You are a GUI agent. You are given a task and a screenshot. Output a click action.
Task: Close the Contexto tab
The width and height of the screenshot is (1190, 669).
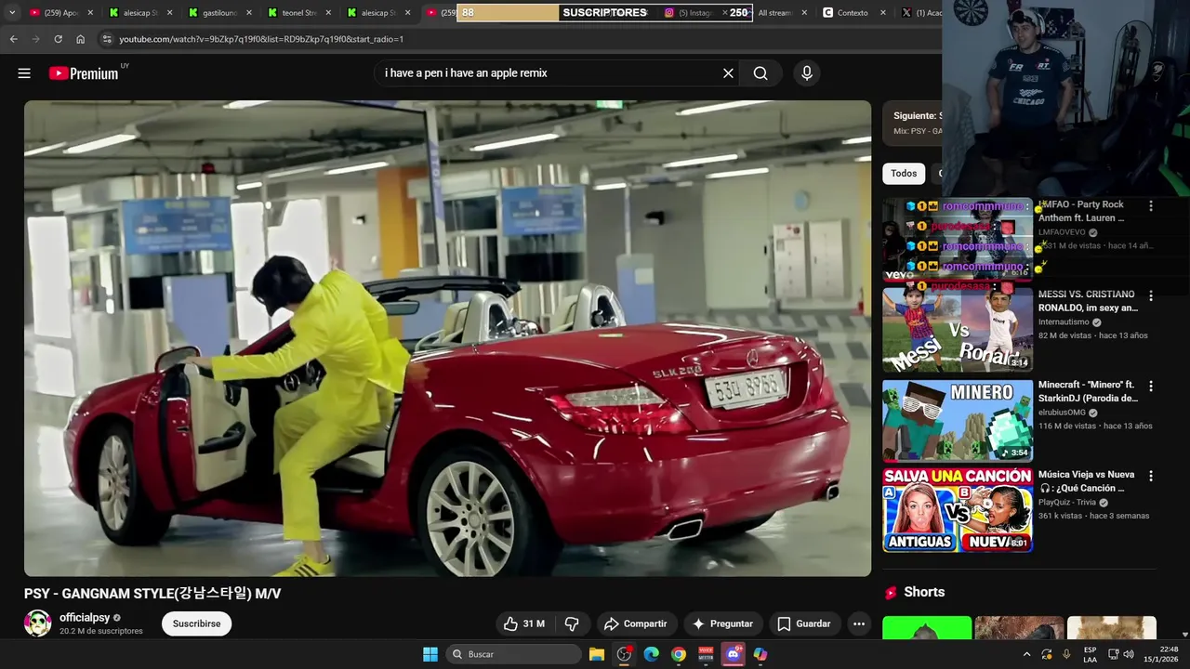(883, 13)
